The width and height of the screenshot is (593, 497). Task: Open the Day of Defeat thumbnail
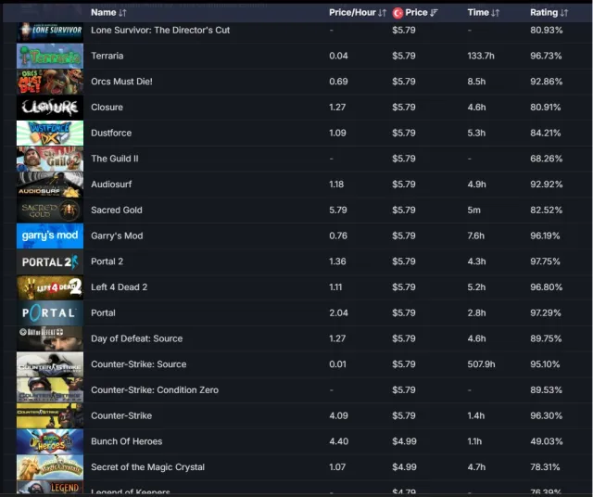point(50,338)
